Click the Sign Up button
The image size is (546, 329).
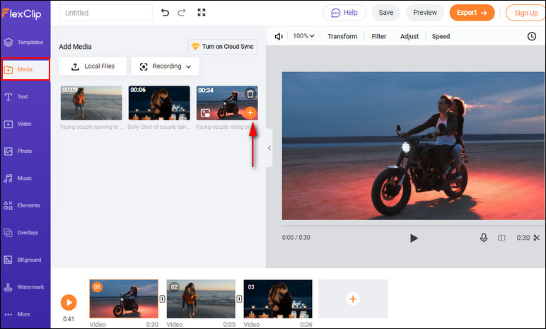(x=525, y=13)
